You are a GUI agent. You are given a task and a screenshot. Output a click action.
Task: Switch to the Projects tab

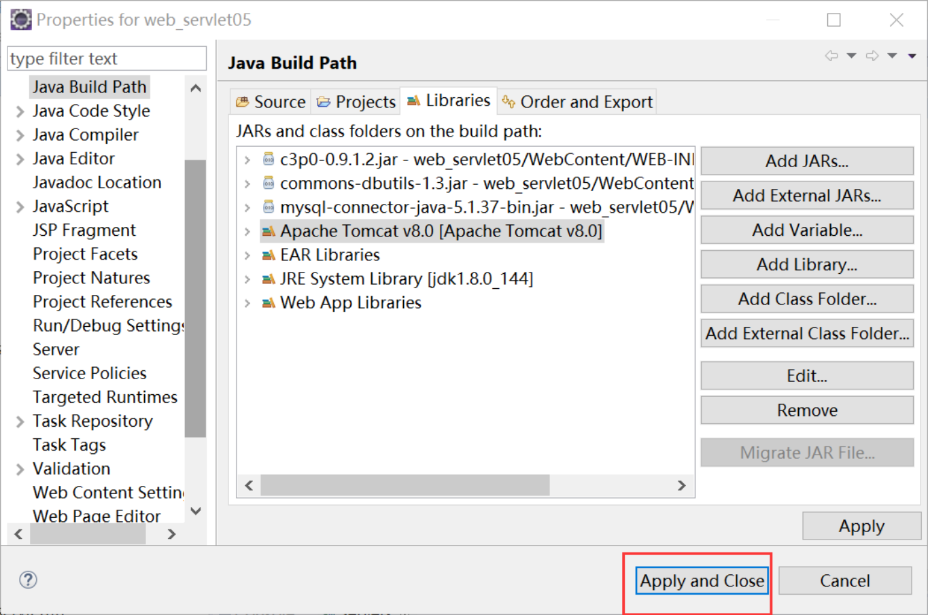point(356,102)
